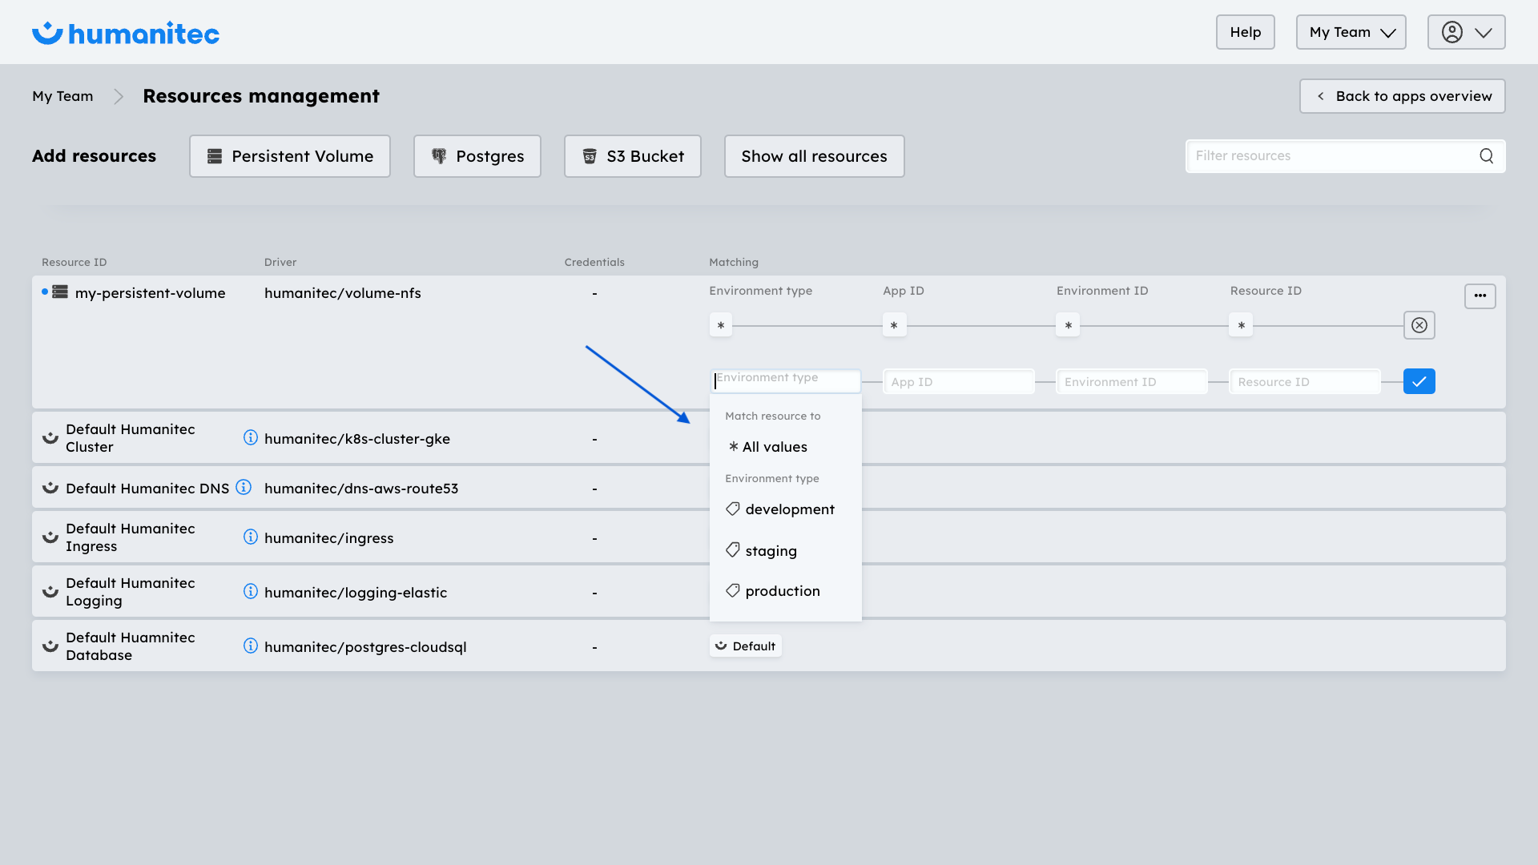Focus the Filter resources search field
Image resolution: width=1538 pixels, height=865 pixels.
tap(1346, 156)
